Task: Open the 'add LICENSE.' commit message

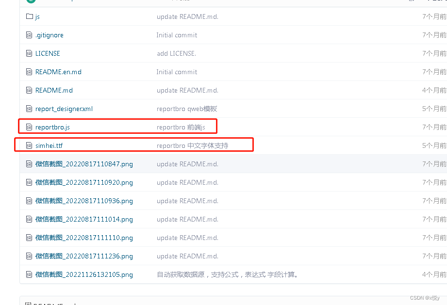Action: (x=177, y=53)
